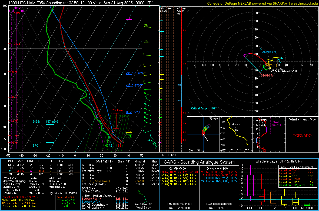Click the 76 deg slinky tilt value

coord(214,119)
